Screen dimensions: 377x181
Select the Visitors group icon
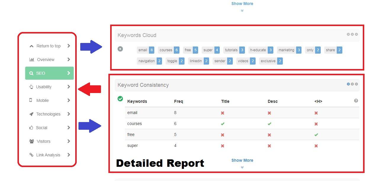[x=32, y=141]
